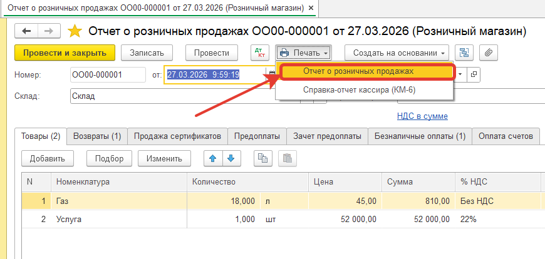Sort by the Номенклатура column header
Viewport: 545px width, 259px height.
pyautogui.click(x=119, y=181)
